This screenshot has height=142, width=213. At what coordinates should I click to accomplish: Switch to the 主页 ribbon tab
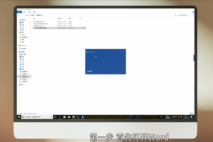click(x=24, y=12)
